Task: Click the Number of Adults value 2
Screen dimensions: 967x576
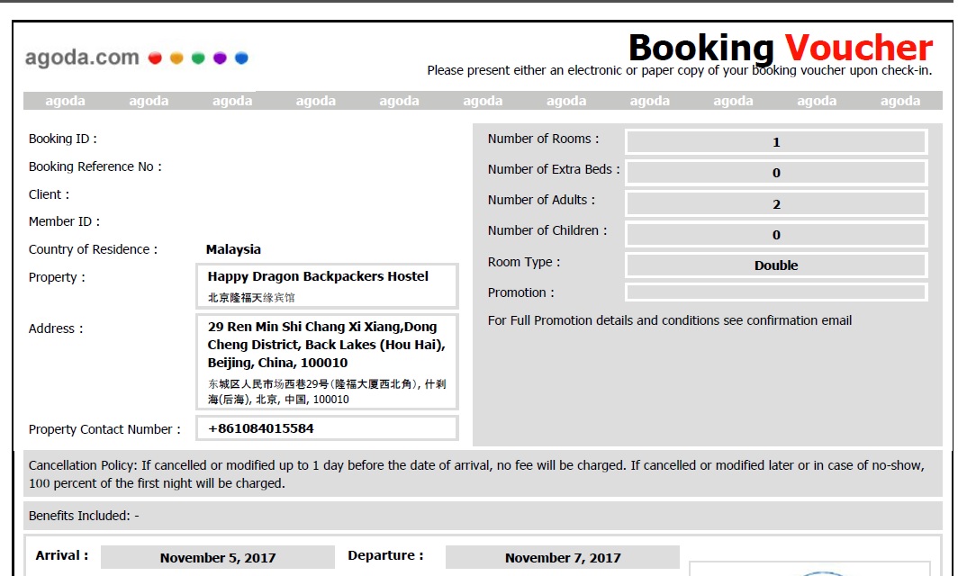Action: click(776, 203)
